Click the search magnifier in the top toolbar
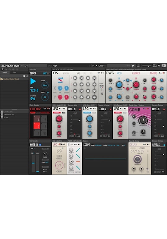The width and height of the screenshot is (167, 239). point(26,66)
